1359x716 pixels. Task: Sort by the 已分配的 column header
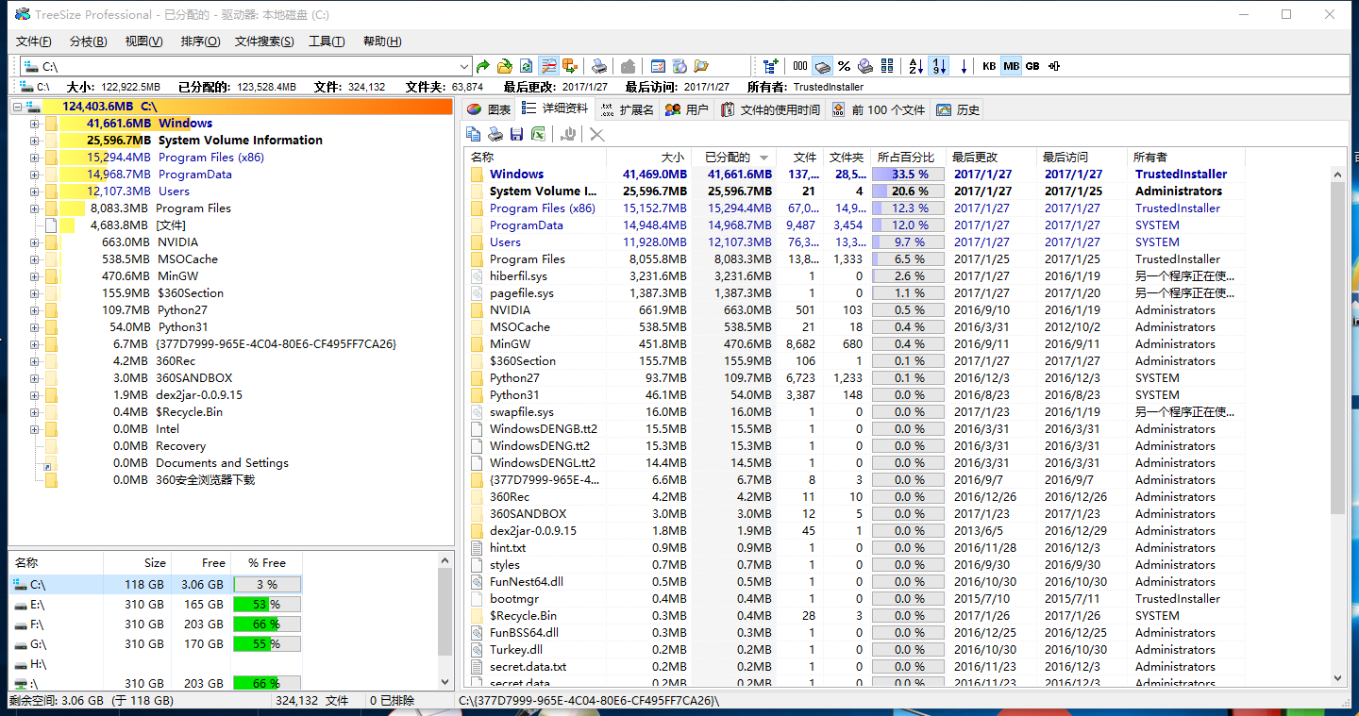click(x=732, y=158)
